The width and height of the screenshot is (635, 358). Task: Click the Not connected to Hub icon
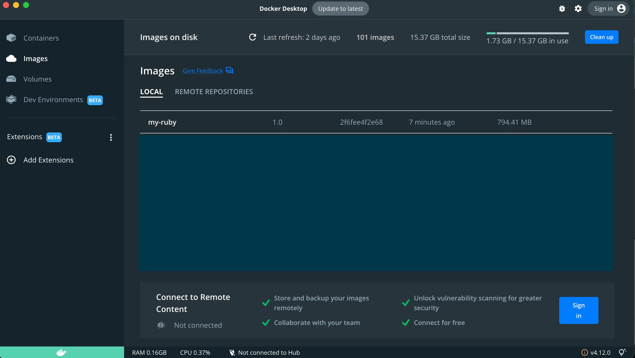tap(232, 352)
